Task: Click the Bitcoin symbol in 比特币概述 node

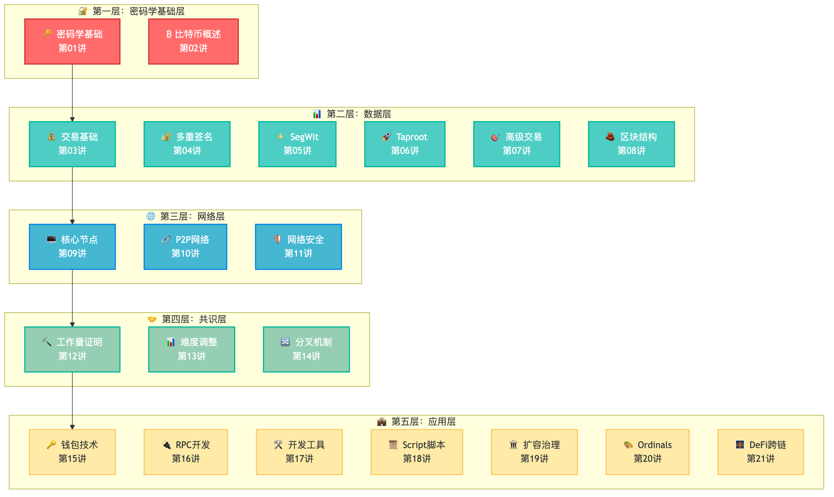Action: [x=169, y=34]
